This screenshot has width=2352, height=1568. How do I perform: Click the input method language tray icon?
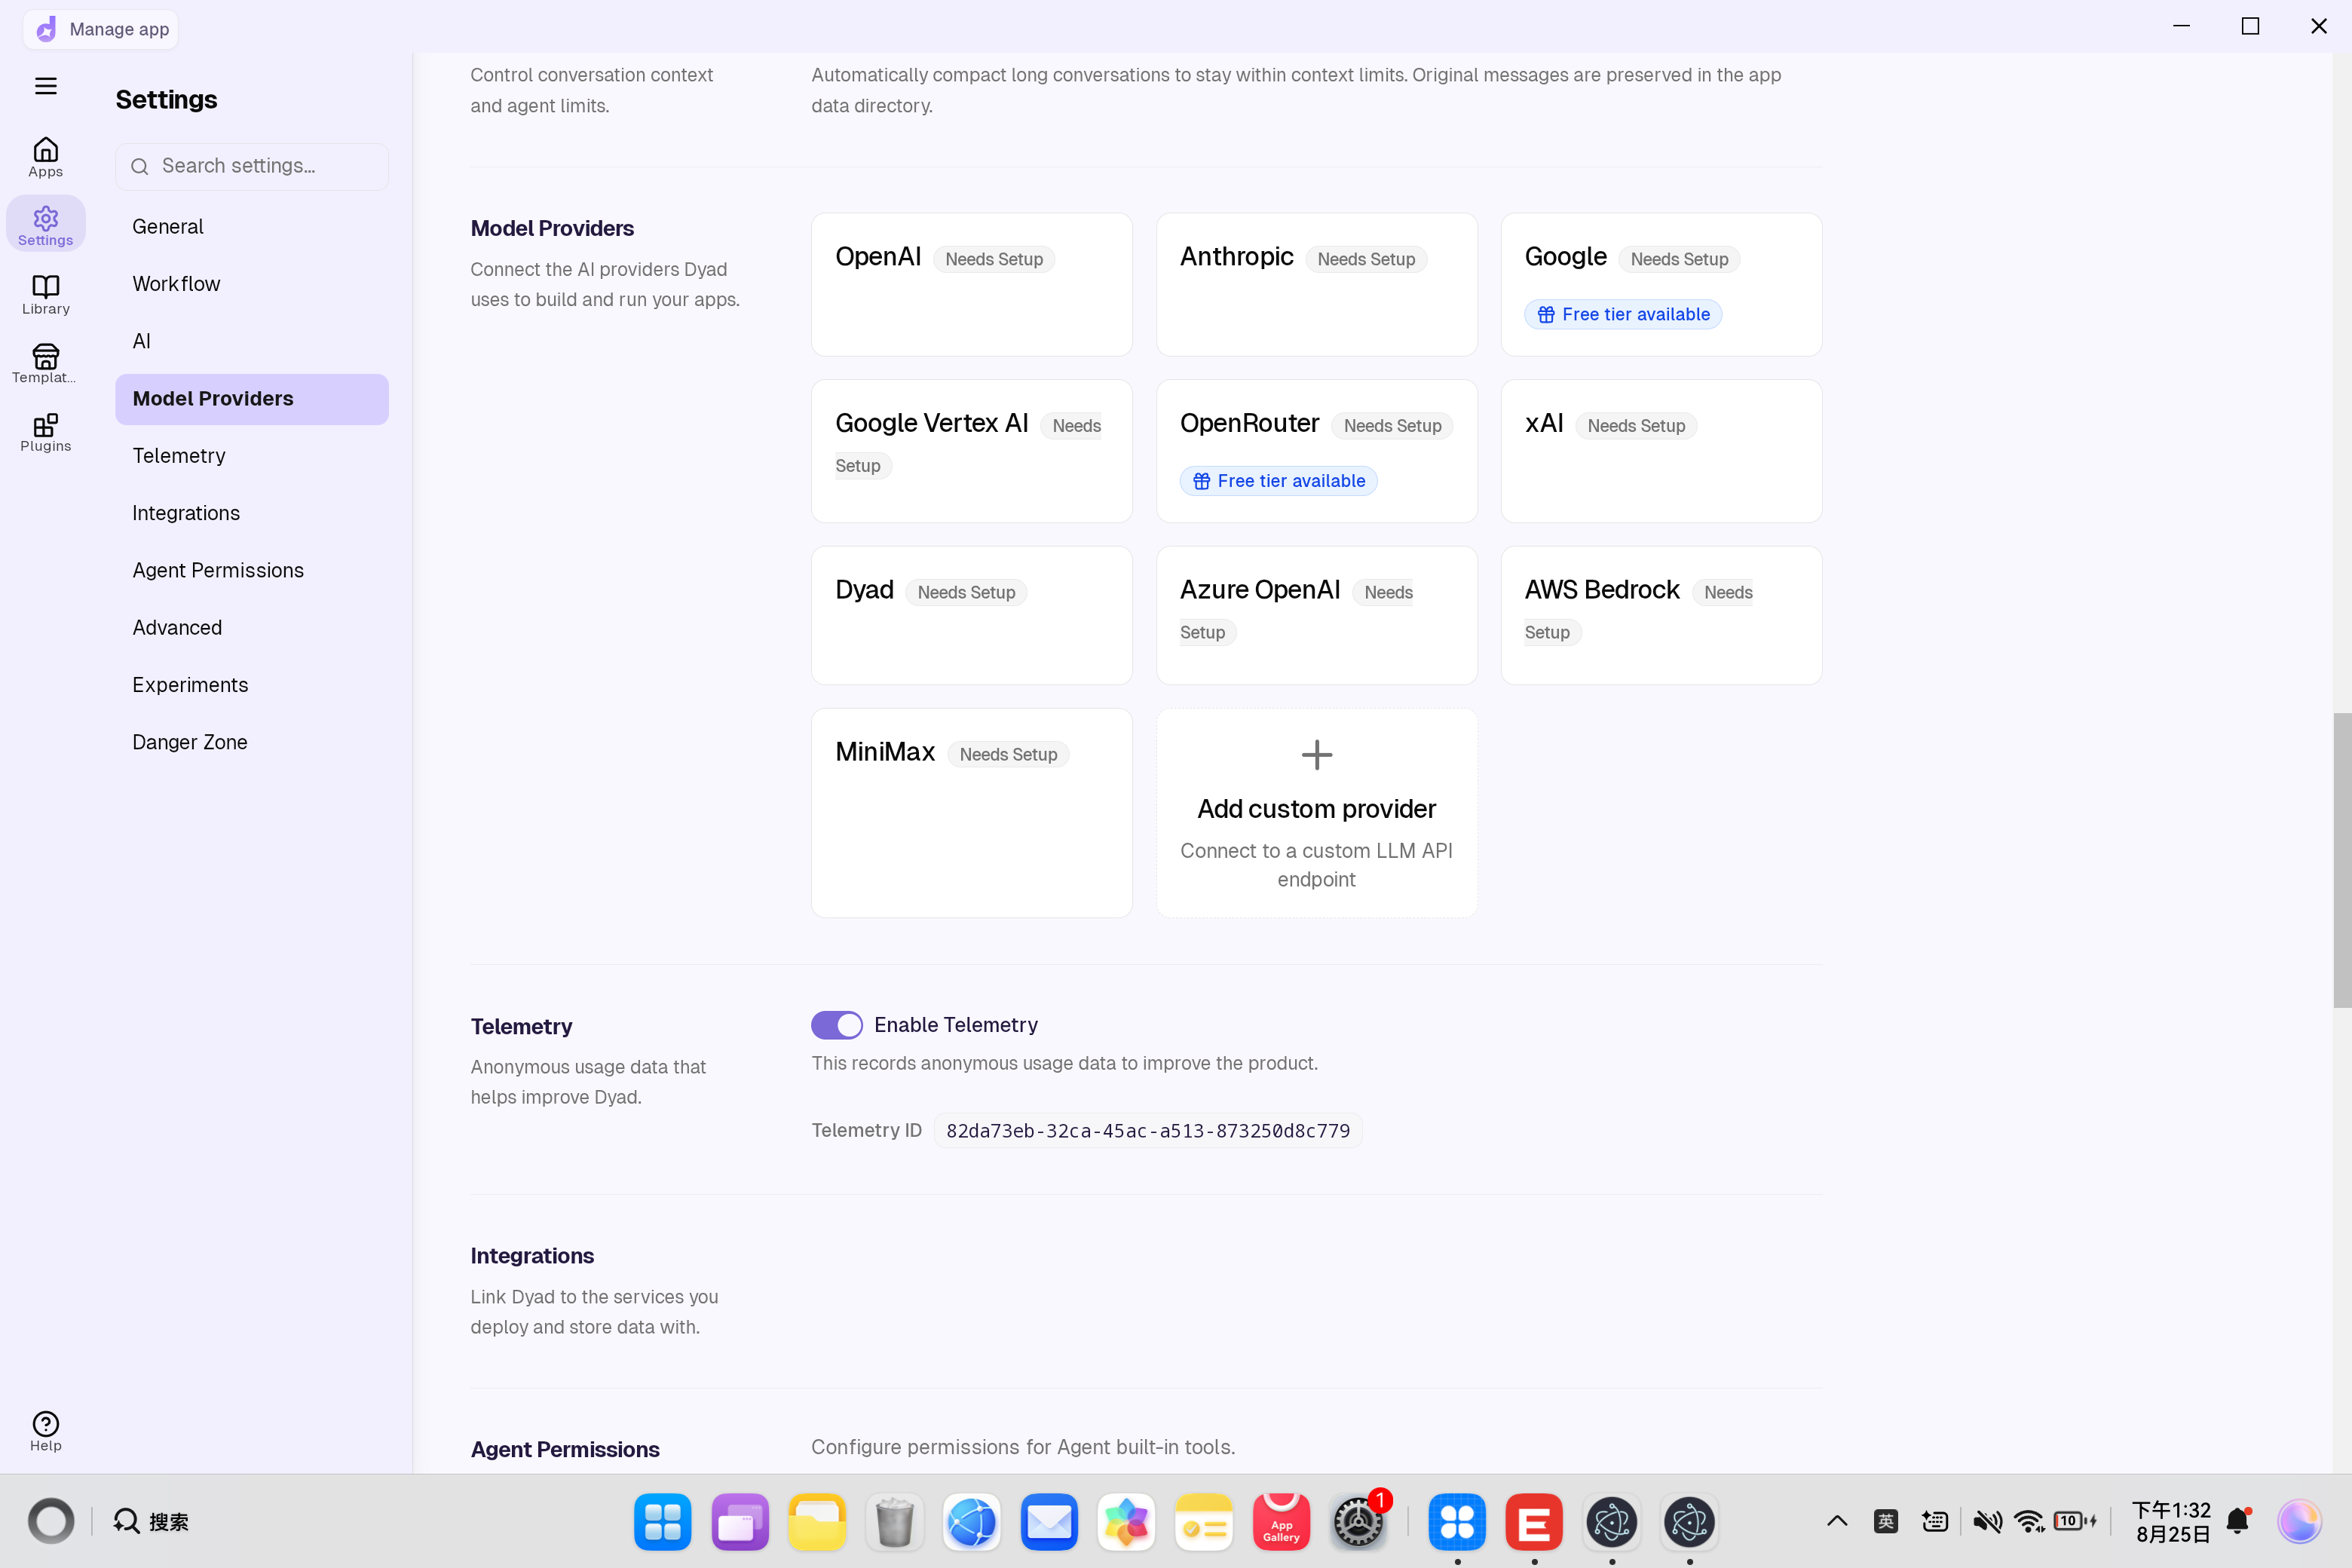(1886, 1521)
